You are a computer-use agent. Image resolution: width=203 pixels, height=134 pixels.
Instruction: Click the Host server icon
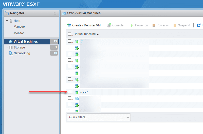click(x=11, y=21)
